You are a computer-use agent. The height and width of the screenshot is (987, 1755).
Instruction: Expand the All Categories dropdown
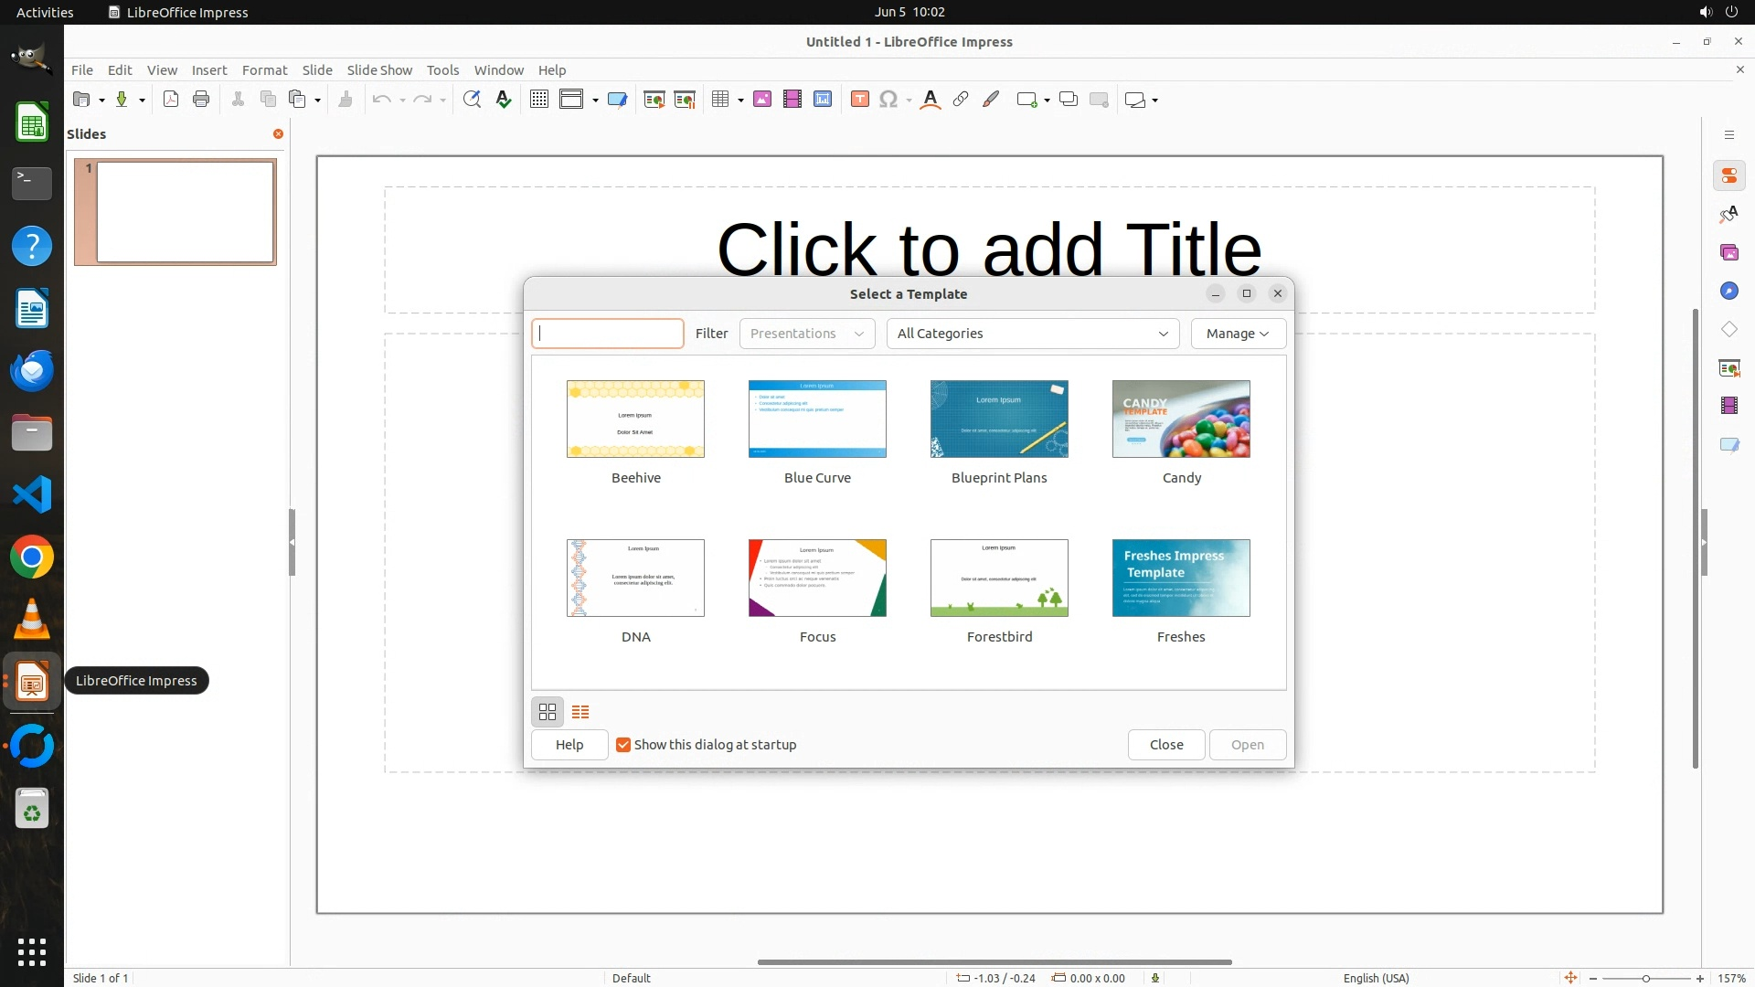click(1033, 334)
